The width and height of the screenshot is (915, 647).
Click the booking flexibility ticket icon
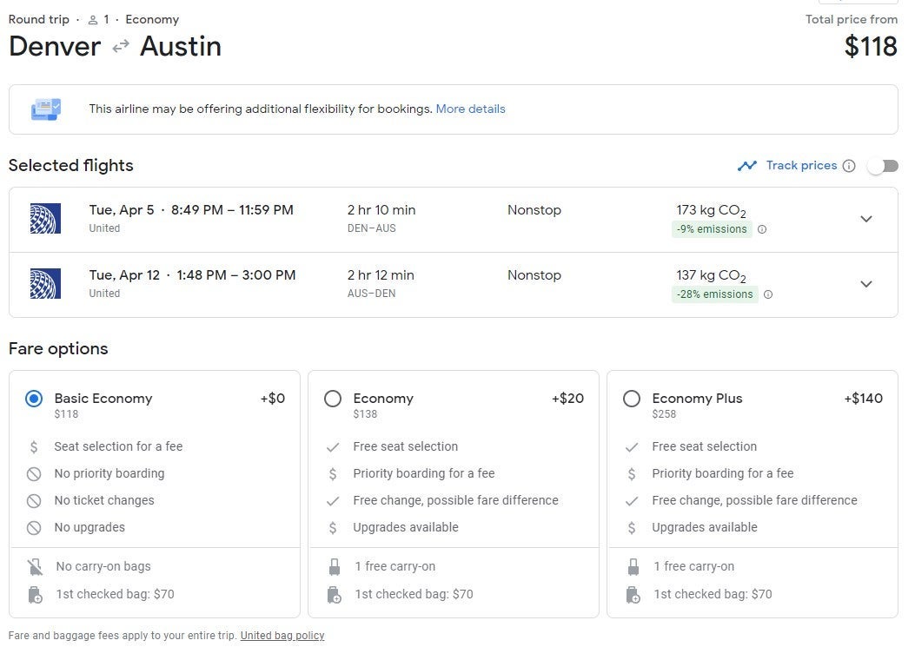46,109
